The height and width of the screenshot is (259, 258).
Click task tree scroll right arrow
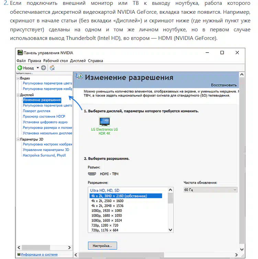tap(69, 247)
